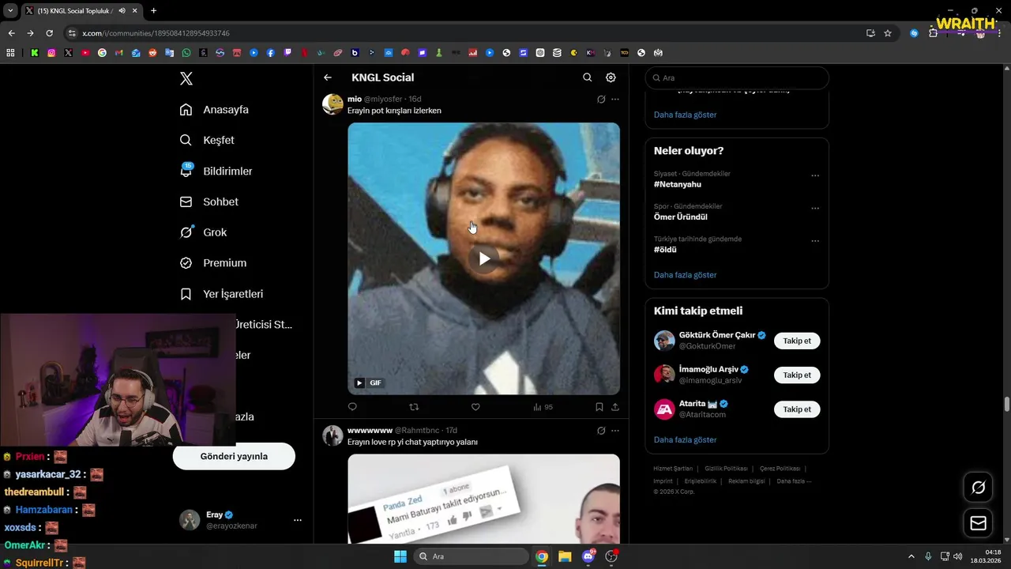
Task: Share mio's post
Action: pyautogui.click(x=615, y=407)
